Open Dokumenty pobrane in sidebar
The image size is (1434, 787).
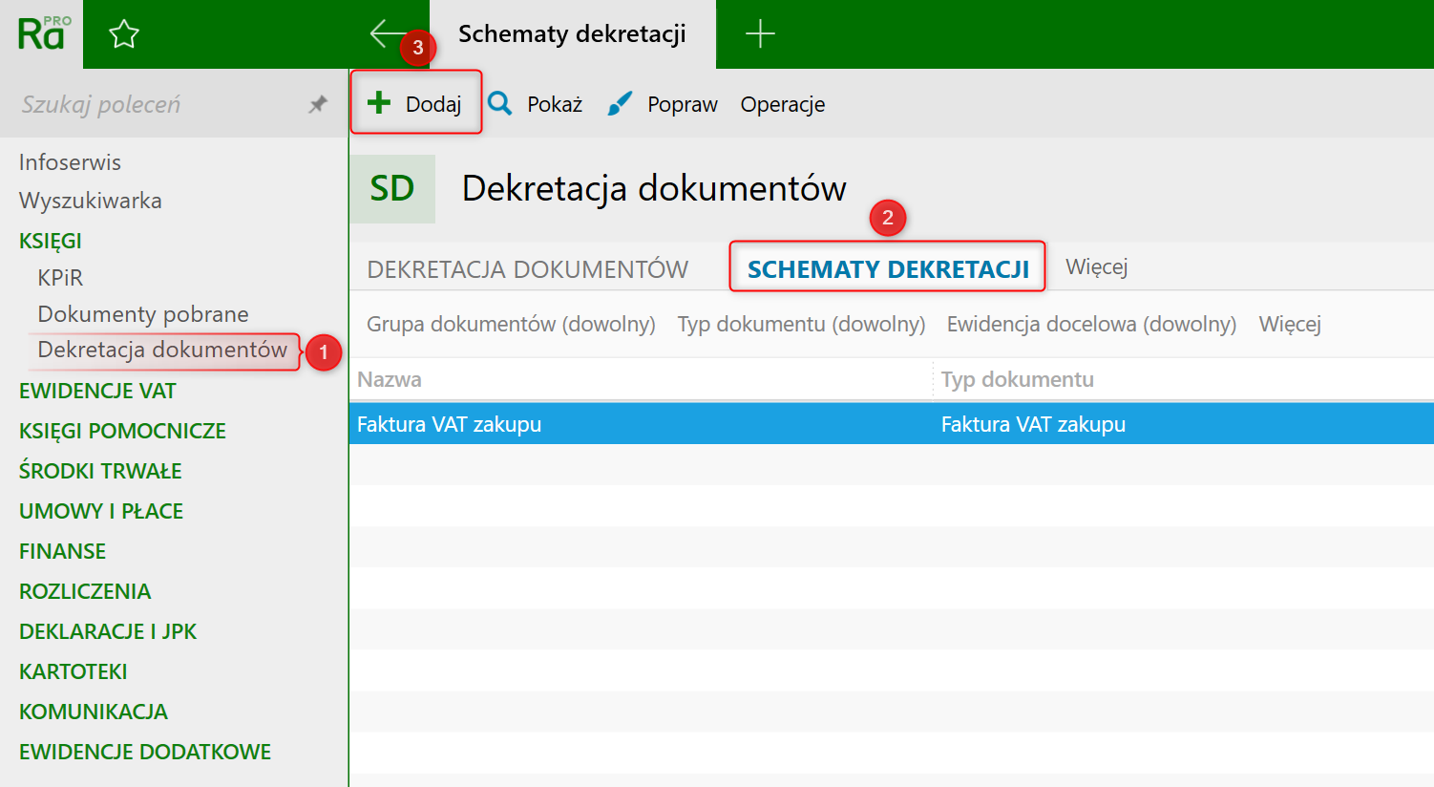143,314
